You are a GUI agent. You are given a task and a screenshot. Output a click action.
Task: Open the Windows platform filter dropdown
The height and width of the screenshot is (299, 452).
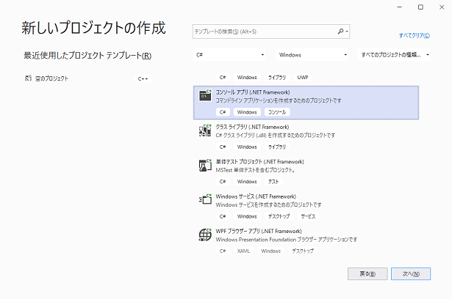(x=312, y=55)
